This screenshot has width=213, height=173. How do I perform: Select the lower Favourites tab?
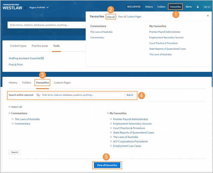click(42, 82)
